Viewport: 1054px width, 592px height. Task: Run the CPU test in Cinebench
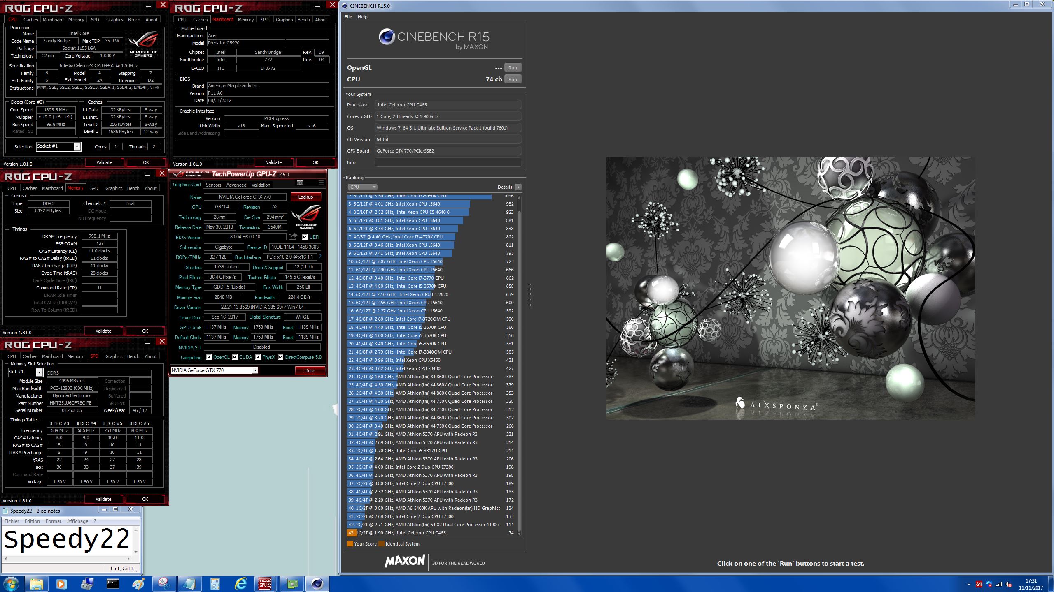point(513,79)
